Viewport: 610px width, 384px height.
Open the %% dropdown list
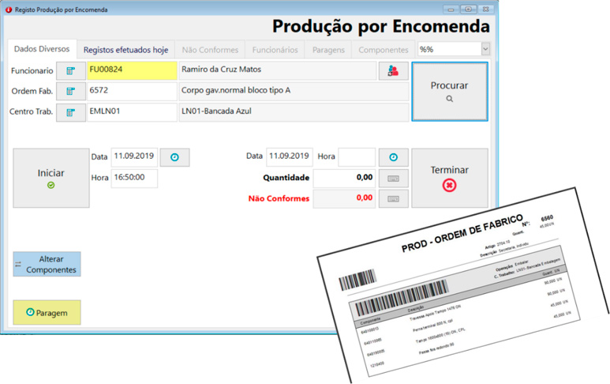[484, 49]
